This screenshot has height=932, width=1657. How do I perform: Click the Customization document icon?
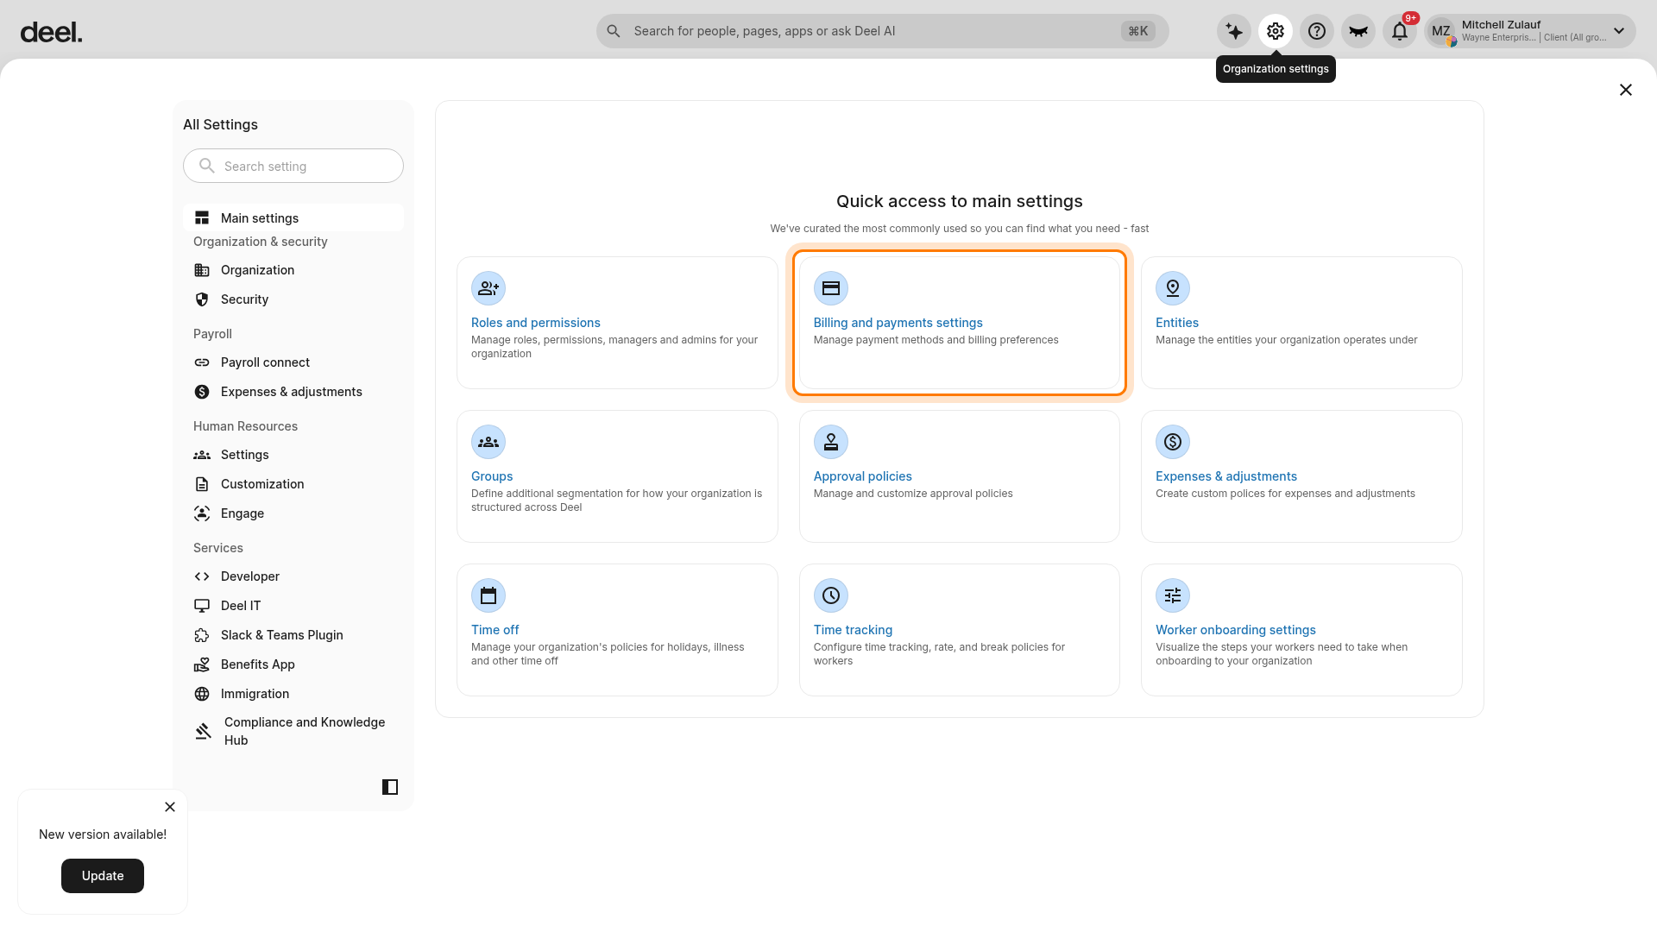pos(202,484)
